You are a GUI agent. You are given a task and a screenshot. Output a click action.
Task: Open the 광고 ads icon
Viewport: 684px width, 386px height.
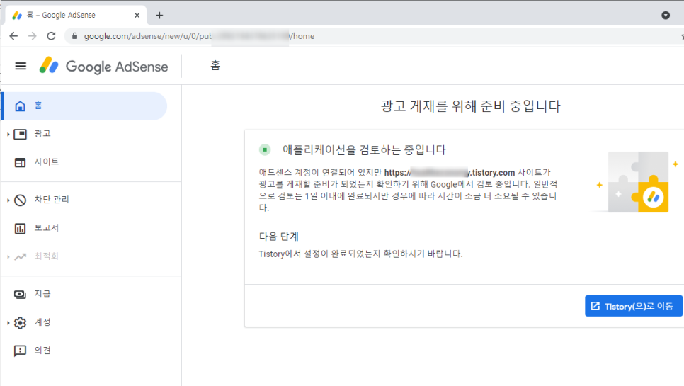(20, 134)
